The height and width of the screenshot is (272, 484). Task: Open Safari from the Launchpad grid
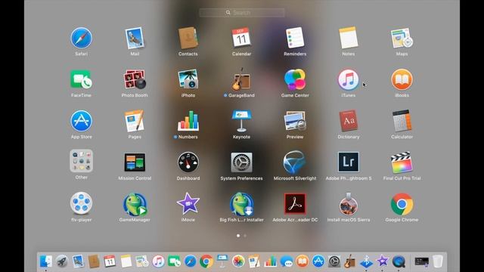[x=81, y=39]
